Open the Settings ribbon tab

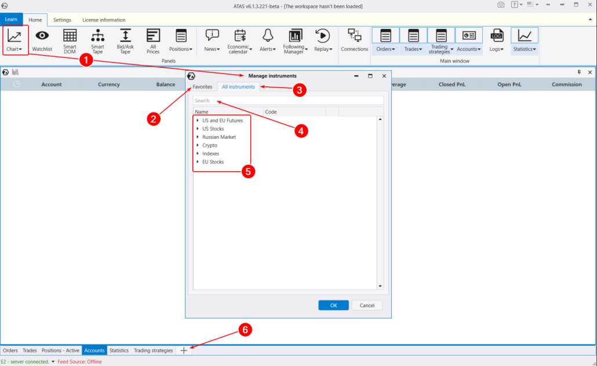[x=62, y=19]
